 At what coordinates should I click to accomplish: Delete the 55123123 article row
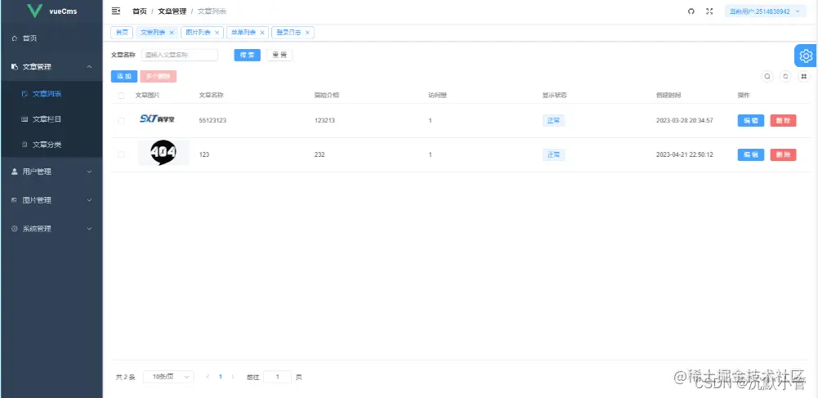(783, 120)
